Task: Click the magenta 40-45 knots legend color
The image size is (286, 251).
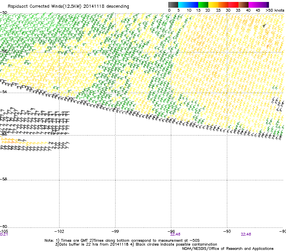Action: coord(254,5)
